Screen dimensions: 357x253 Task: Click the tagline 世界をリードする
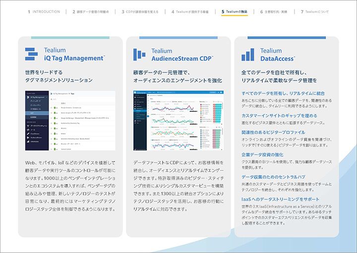[x=44, y=73]
